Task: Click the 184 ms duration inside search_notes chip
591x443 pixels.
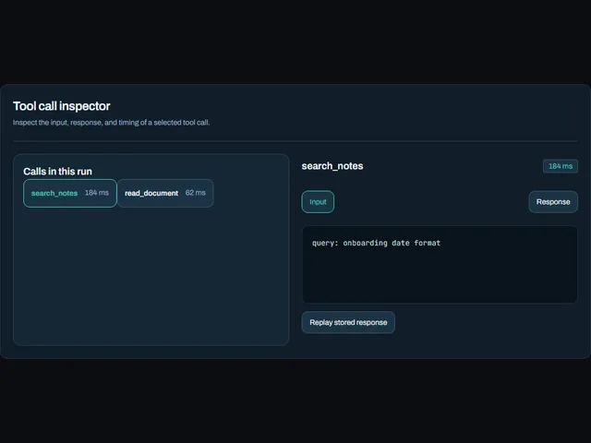Action: 97,193
